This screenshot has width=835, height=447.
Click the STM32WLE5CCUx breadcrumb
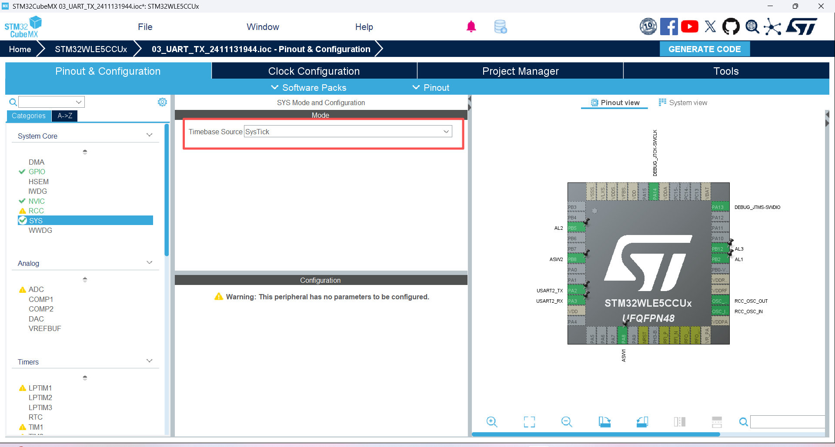(91, 49)
